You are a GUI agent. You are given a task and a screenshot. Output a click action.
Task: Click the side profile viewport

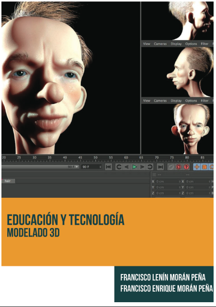click(177, 72)
